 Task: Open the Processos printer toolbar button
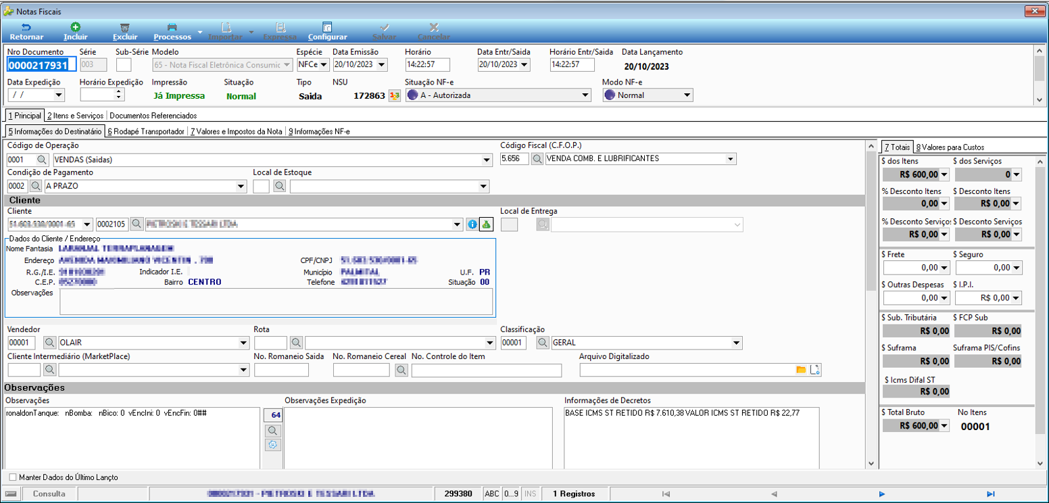coord(172,32)
